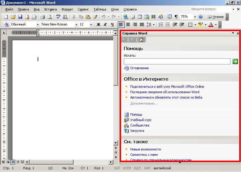
Task: Open the Columns layout button
Action: click(x=154, y=17)
